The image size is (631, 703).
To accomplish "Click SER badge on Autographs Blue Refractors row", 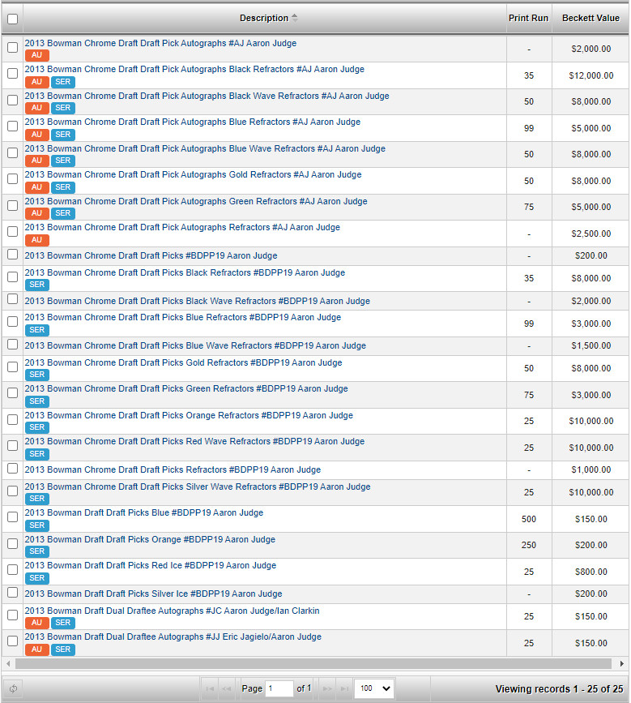I will 62,134.
